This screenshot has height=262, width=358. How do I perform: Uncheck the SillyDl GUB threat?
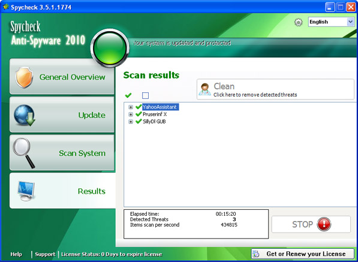coord(139,121)
